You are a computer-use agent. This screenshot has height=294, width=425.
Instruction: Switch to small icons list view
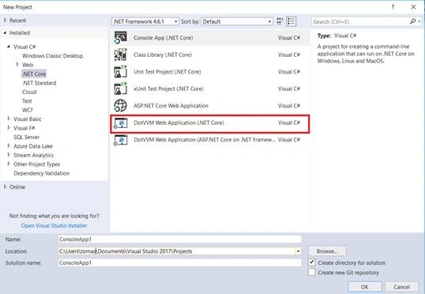click(x=291, y=21)
